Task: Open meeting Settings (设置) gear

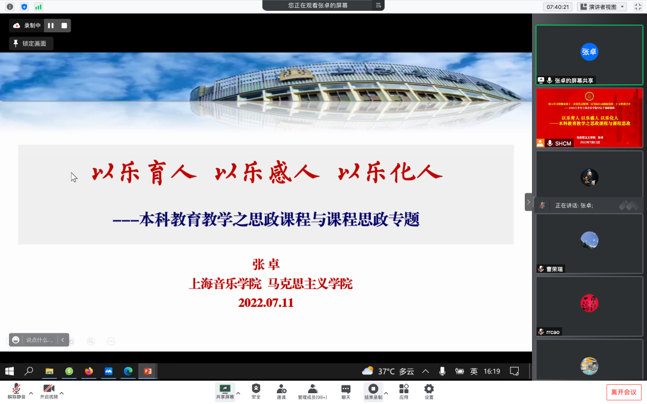Action: [429, 391]
